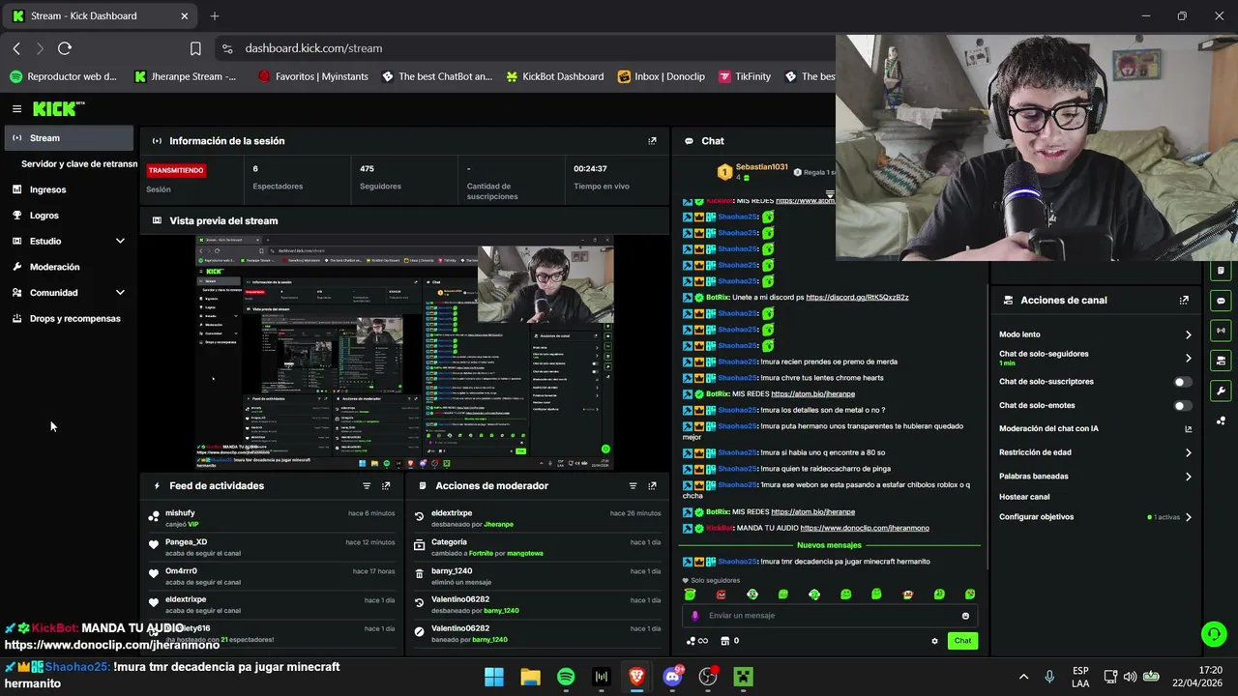The height and width of the screenshot is (696, 1238).
Task: Reload the page with browser refresh button
Action: pyautogui.click(x=65, y=48)
